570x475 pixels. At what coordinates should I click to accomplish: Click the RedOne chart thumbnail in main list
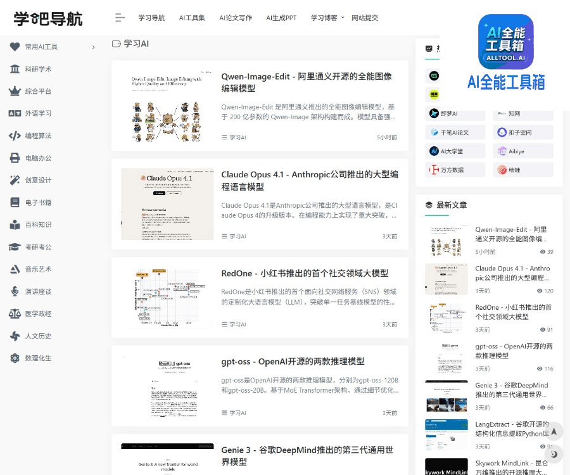click(167, 298)
